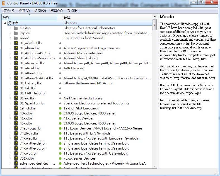Click description 'TTL Devices with DIN Symbols'

click(x=87, y=133)
